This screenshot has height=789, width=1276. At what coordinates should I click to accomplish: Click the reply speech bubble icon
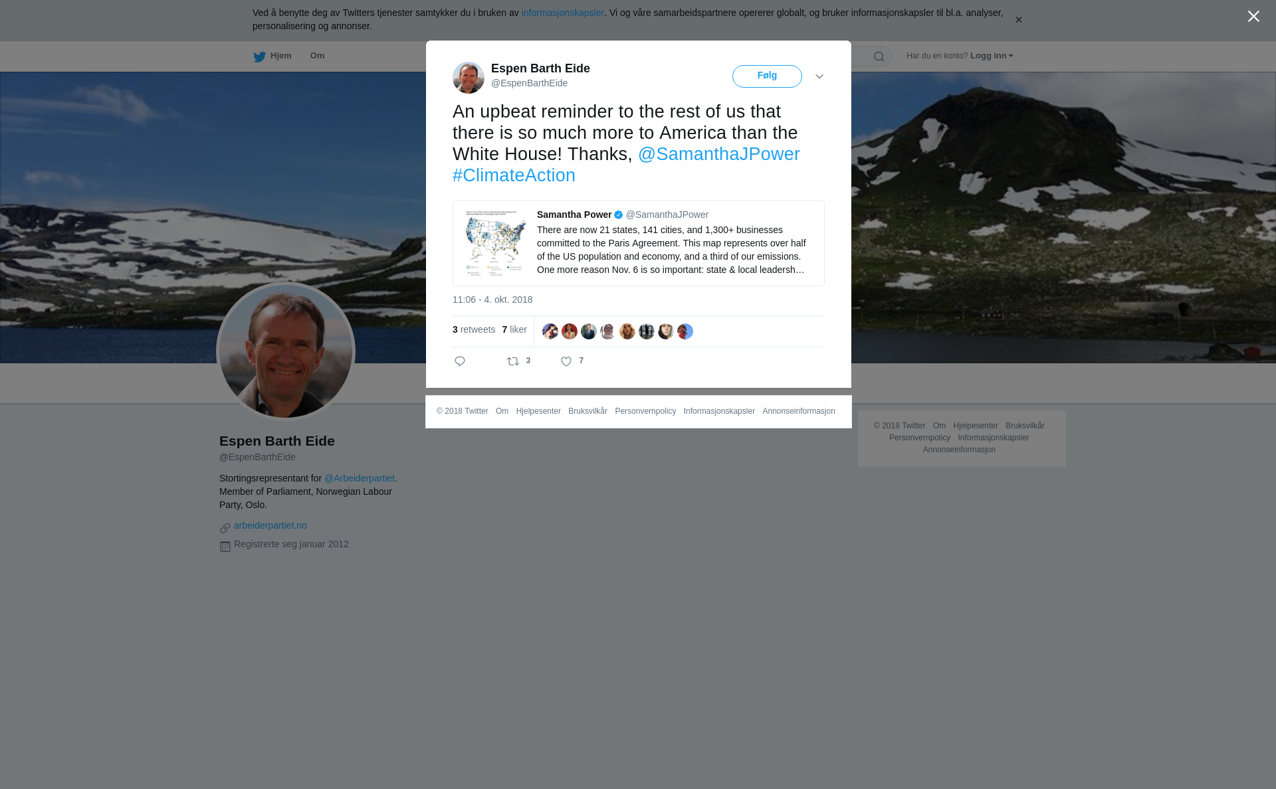pos(460,361)
